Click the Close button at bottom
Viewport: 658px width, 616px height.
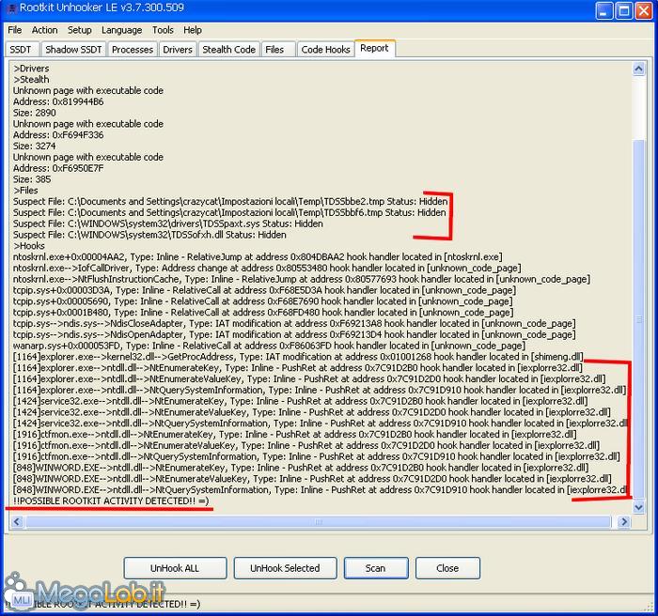447,568
